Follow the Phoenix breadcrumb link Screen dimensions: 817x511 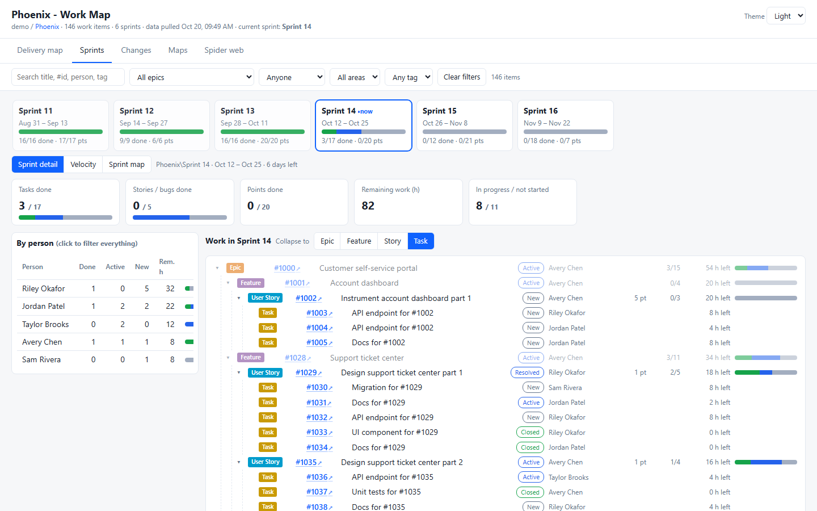click(x=47, y=27)
